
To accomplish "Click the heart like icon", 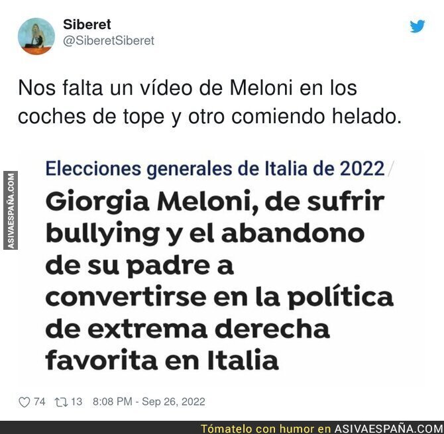I will [24, 402].
